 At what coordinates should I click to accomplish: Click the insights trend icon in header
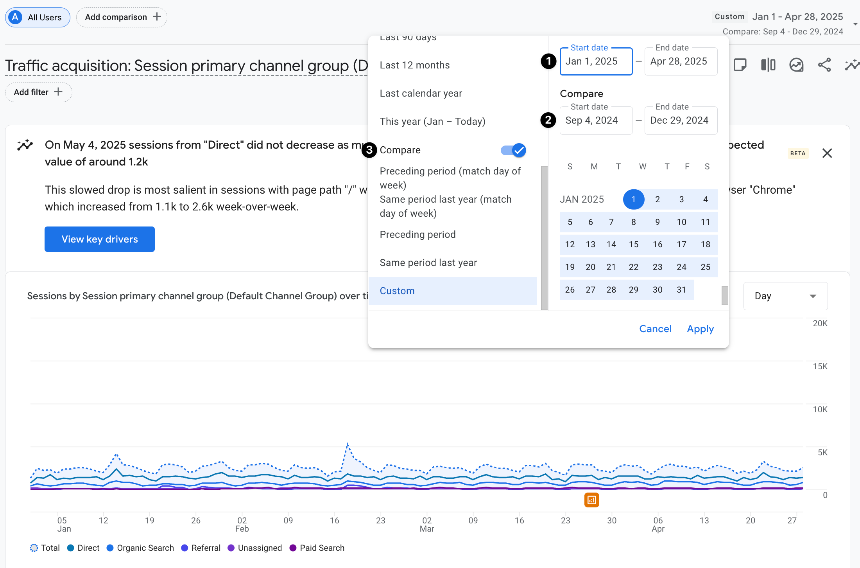tap(796, 65)
